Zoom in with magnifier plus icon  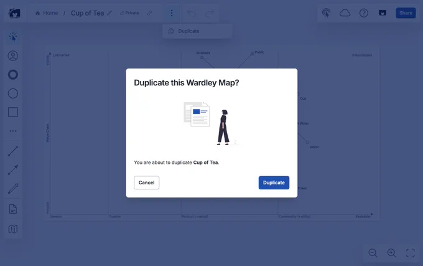click(392, 253)
